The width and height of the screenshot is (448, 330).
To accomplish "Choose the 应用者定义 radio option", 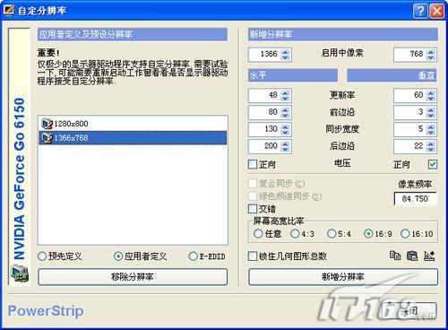I will pyautogui.click(x=118, y=256).
